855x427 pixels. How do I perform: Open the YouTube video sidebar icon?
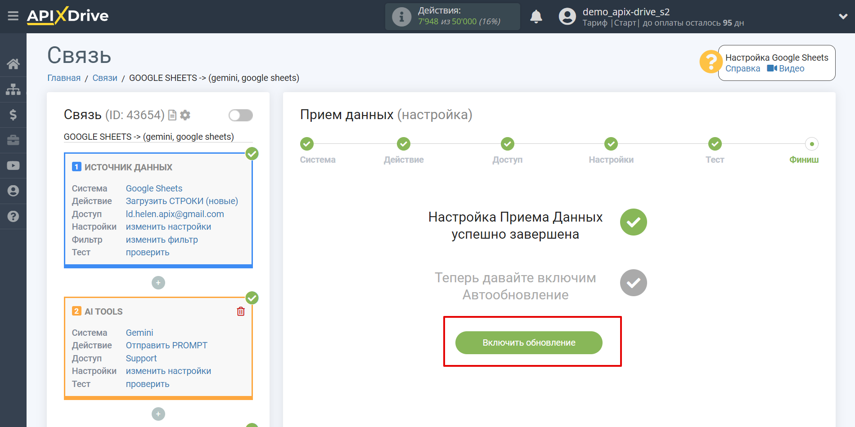tap(13, 165)
